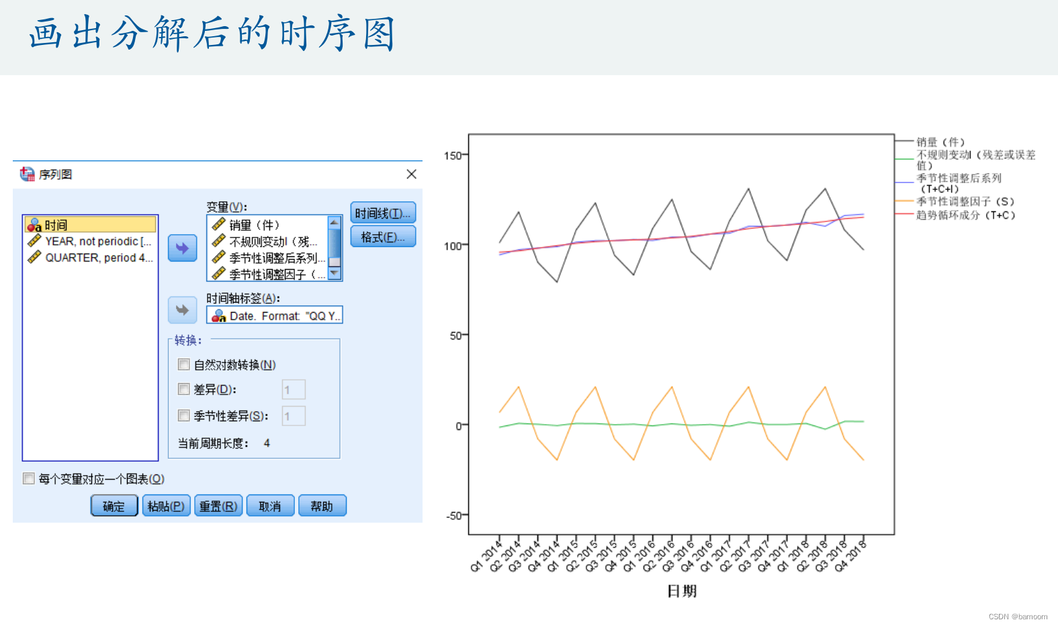Click the Date Format field icon
The height and width of the screenshot is (626, 1058).
click(218, 315)
